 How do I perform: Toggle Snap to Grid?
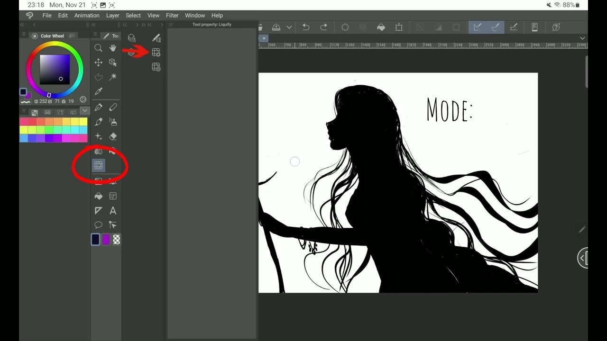point(514,27)
